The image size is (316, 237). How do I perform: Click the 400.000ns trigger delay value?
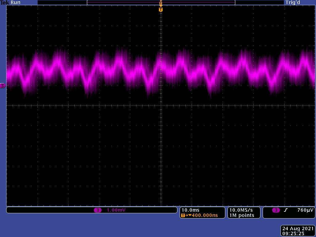click(205, 215)
